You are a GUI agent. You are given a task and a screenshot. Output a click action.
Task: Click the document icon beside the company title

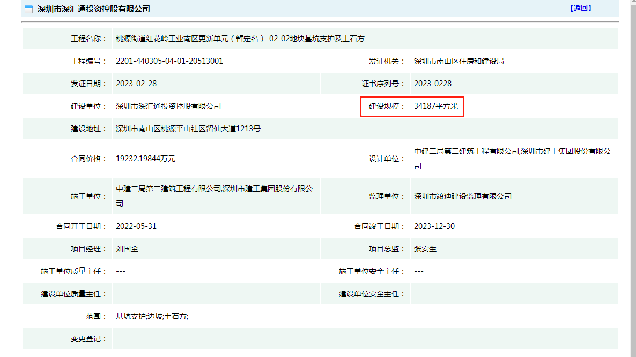(x=29, y=9)
